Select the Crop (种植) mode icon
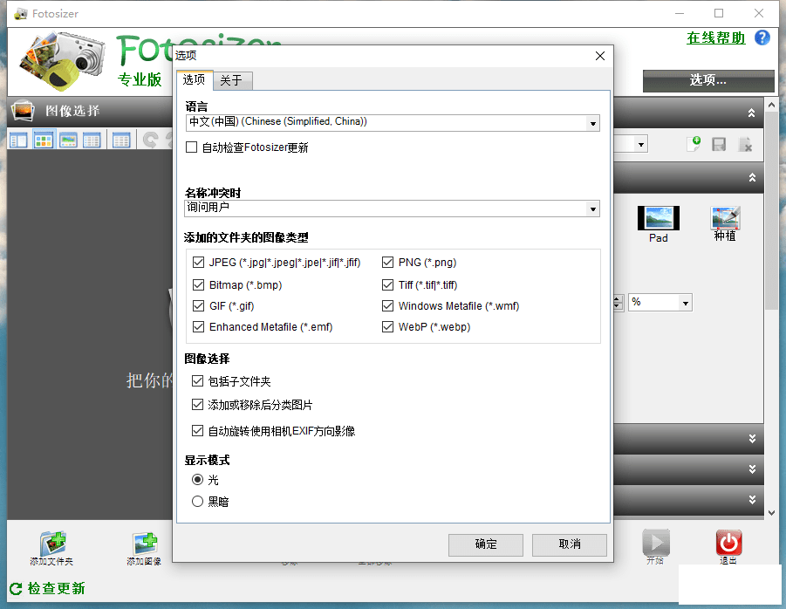 point(725,218)
